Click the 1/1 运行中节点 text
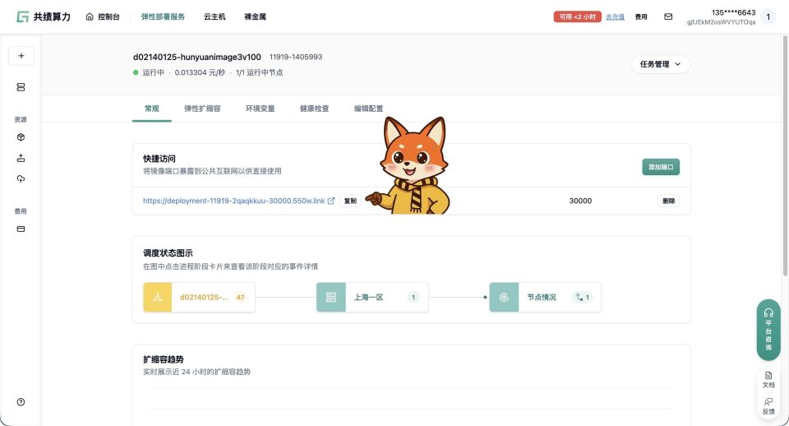Screen dimensions: 789x426 pyautogui.click(x=259, y=72)
